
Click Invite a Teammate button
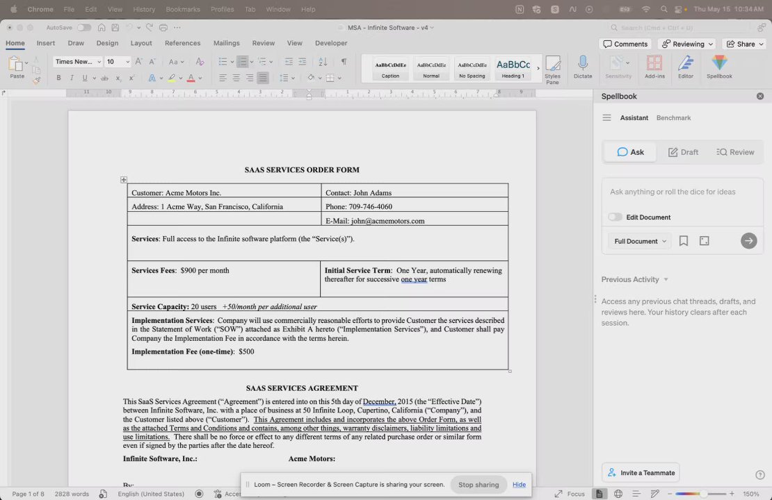(641, 472)
